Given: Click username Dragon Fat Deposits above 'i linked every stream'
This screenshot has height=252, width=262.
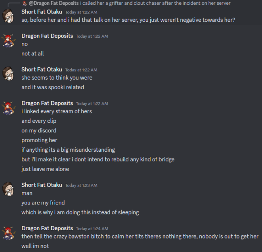Looking at the screenshot, I should coord(47,103).
